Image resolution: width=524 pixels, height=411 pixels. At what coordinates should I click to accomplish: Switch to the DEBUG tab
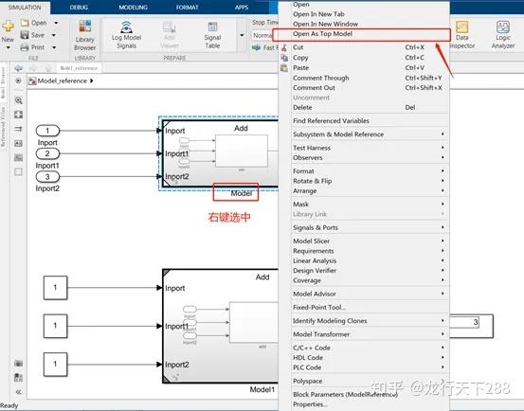pyautogui.click(x=79, y=7)
